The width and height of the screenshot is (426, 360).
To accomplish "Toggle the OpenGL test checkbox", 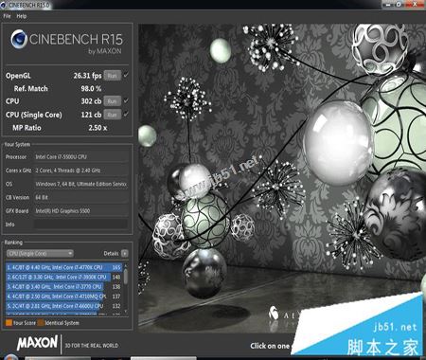I will [x=126, y=75].
